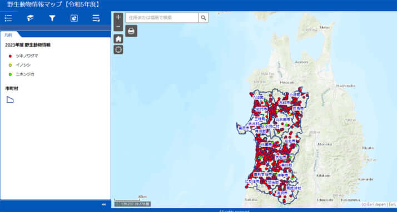Click the red ツキノワグマ legend marker
This screenshot has width=397, height=212.
tap(10, 56)
